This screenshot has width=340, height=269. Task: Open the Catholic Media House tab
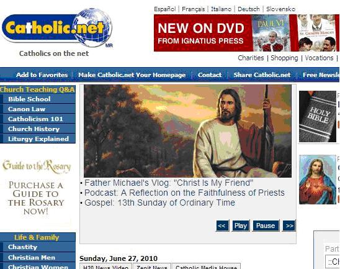coord(206,267)
